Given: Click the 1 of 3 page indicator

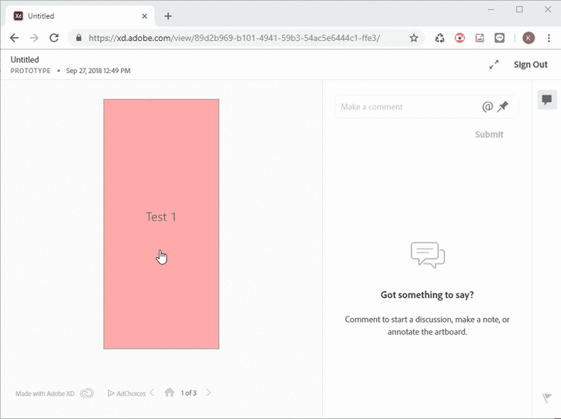Looking at the screenshot, I should point(189,393).
